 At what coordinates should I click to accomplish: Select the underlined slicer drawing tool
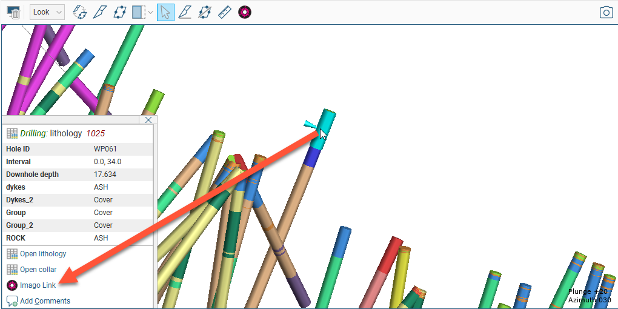[x=185, y=12]
